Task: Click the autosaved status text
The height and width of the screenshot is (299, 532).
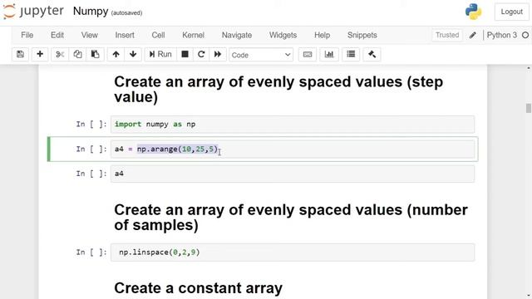Action: 126,13
